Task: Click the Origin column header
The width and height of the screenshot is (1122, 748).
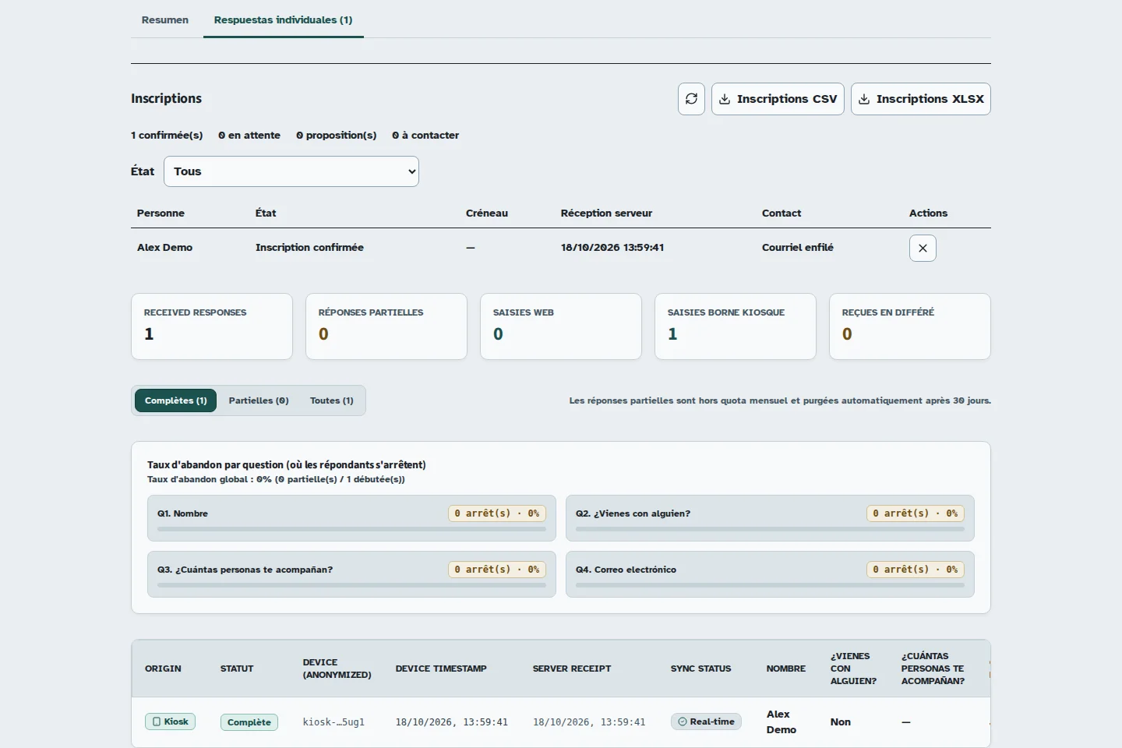Action: [x=163, y=669]
